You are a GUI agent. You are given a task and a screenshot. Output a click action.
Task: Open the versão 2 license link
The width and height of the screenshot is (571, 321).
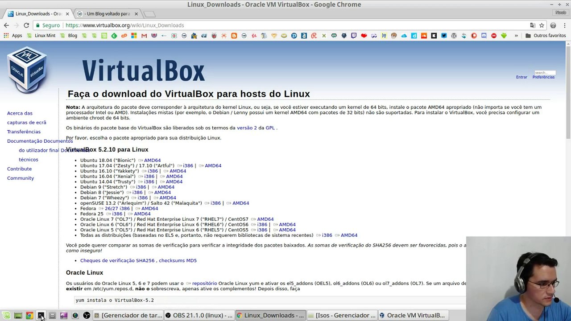click(x=247, y=128)
